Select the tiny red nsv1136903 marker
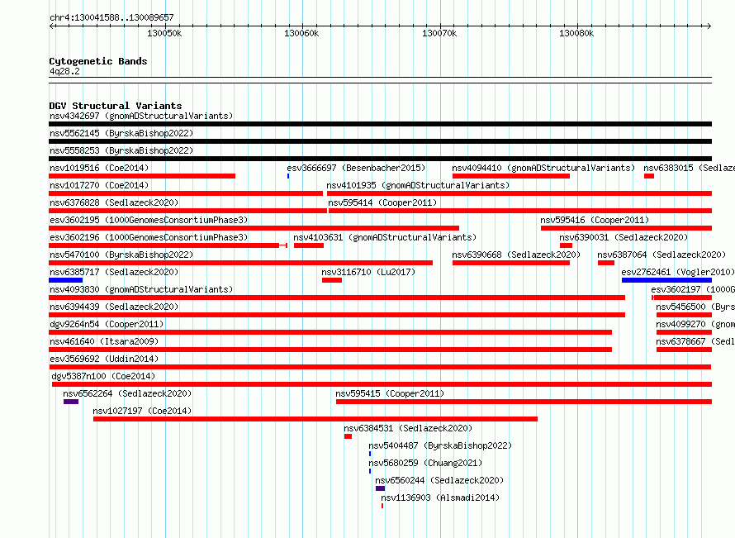 [382, 506]
